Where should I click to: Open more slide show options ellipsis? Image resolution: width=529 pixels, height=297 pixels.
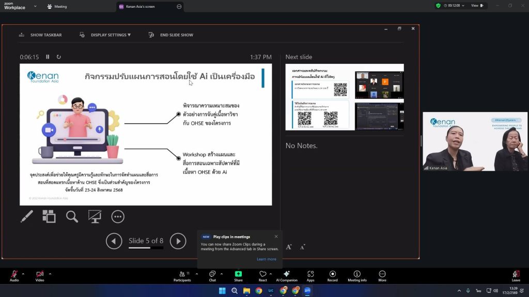[x=118, y=217]
